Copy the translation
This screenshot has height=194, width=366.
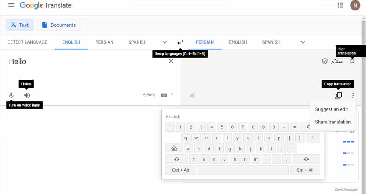point(339,95)
